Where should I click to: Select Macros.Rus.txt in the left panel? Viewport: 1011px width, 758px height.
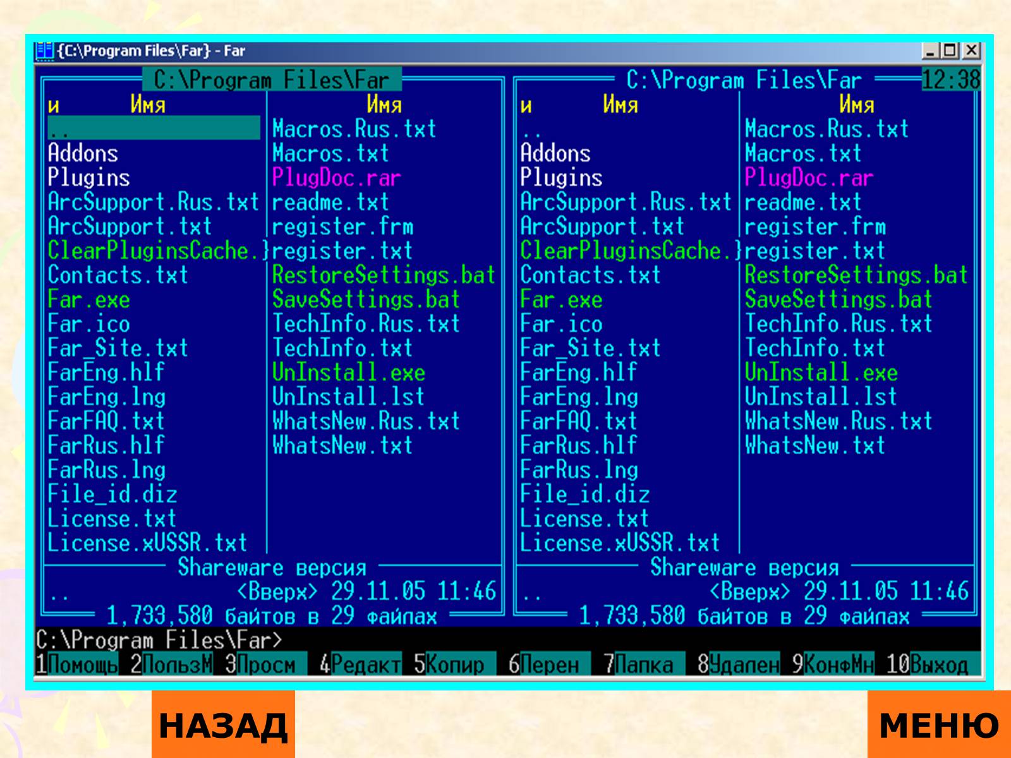[354, 129]
